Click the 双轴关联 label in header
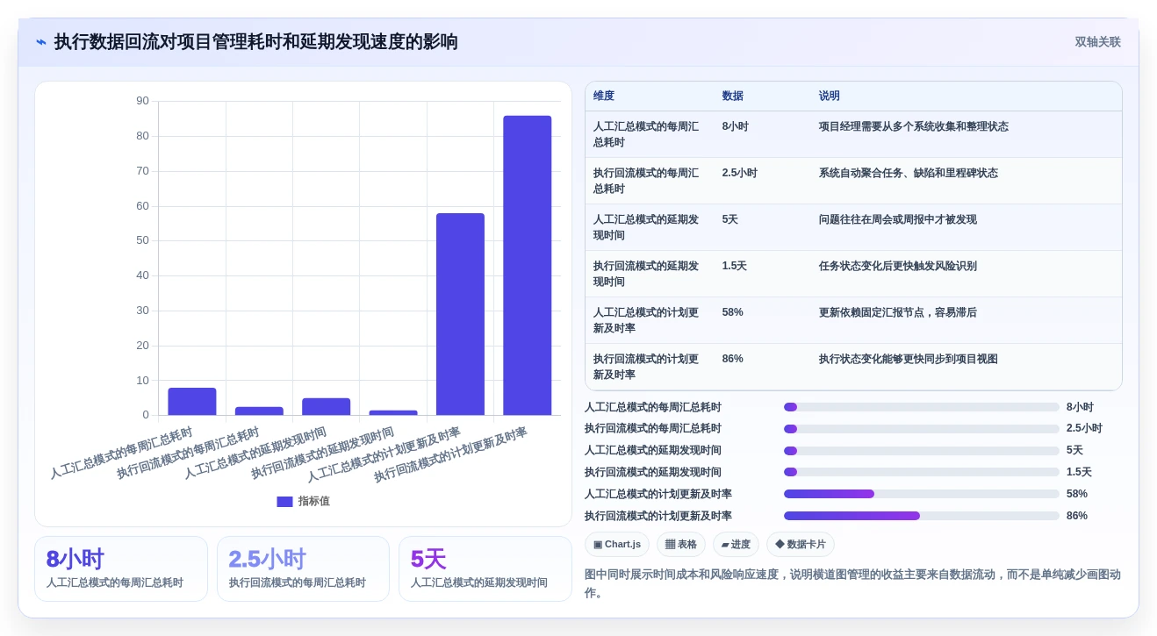Image resolution: width=1157 pixels, height=636 pixels. tap(1097, 42)
